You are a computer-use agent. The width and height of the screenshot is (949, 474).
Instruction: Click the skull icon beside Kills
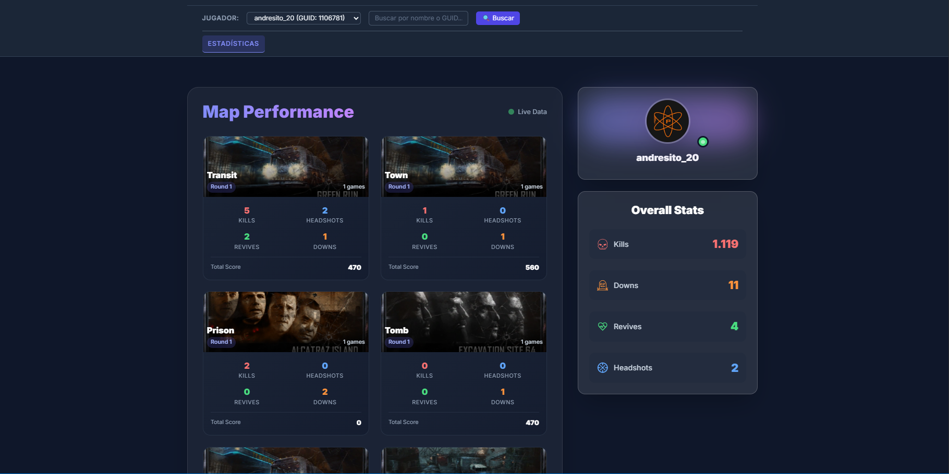tap(602, 244)
